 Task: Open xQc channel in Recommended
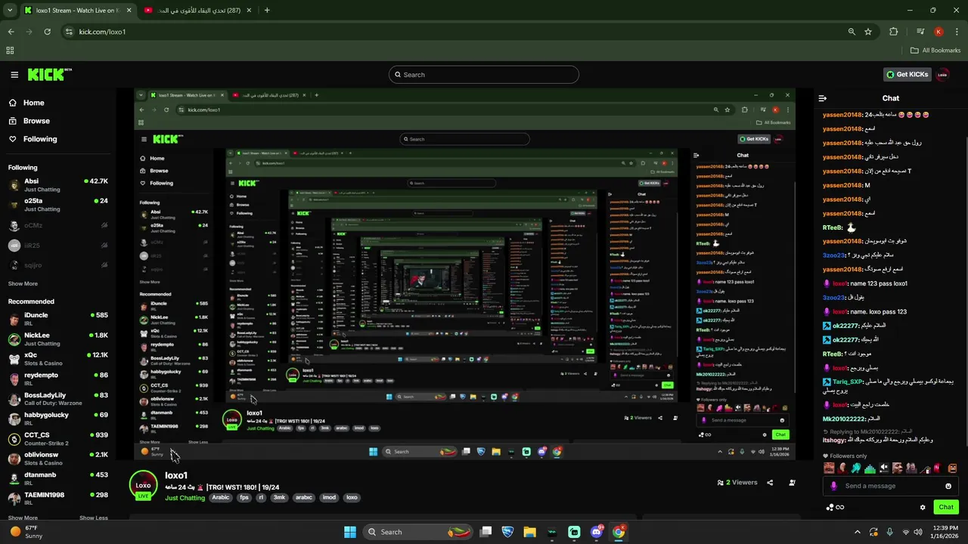57,359
